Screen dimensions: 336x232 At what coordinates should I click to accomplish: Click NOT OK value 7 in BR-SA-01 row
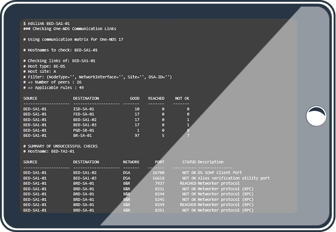188,136
